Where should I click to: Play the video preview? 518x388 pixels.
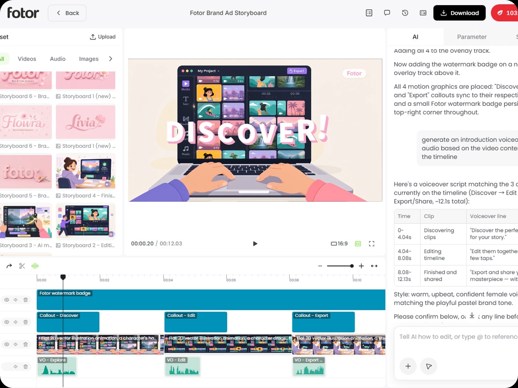(255, 243)
